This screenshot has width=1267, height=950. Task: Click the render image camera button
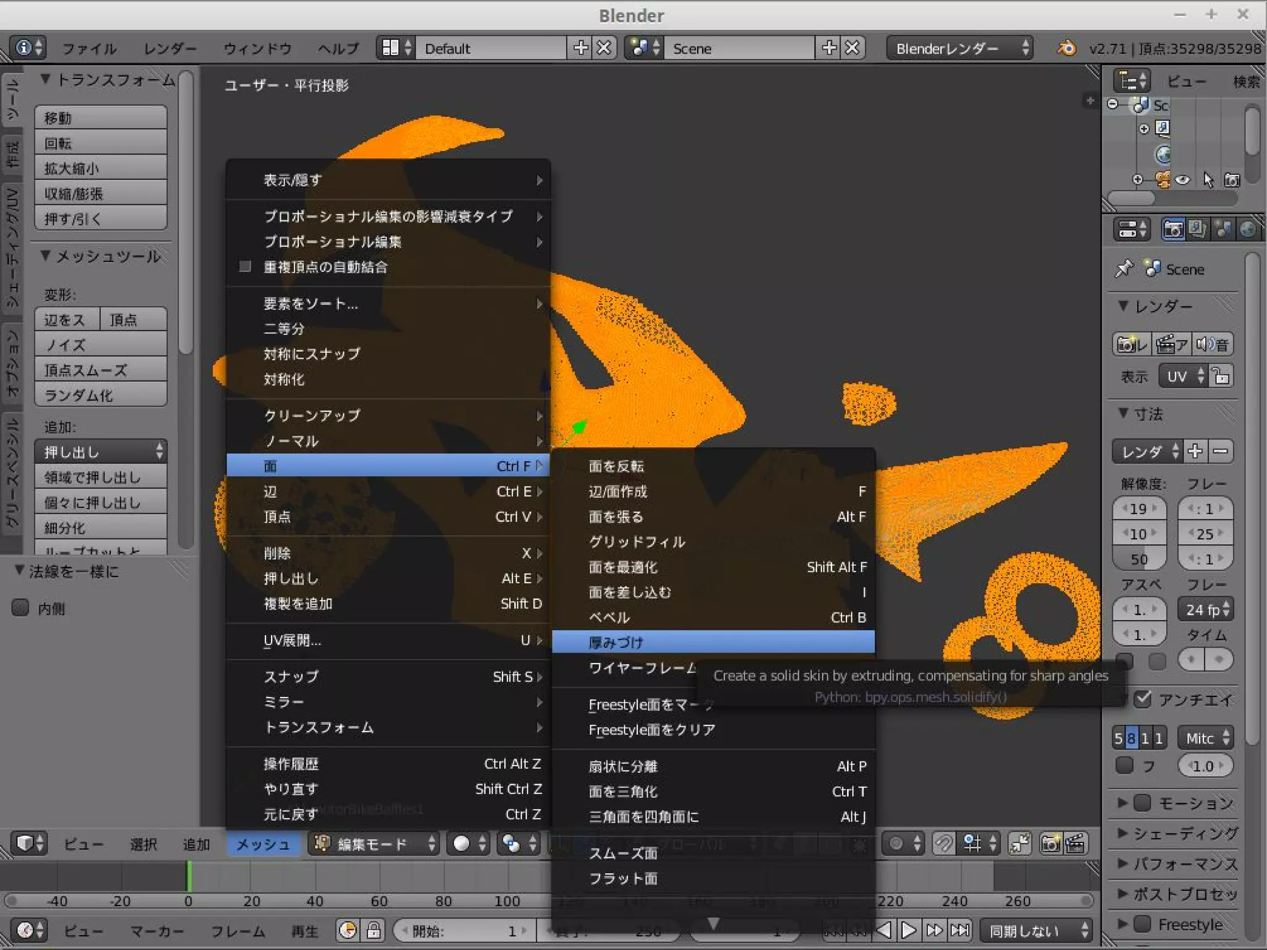tap(1131, 344)
